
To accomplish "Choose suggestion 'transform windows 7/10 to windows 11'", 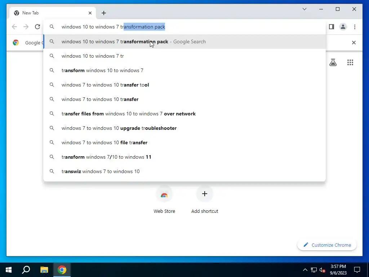I will tap(185, 157).
